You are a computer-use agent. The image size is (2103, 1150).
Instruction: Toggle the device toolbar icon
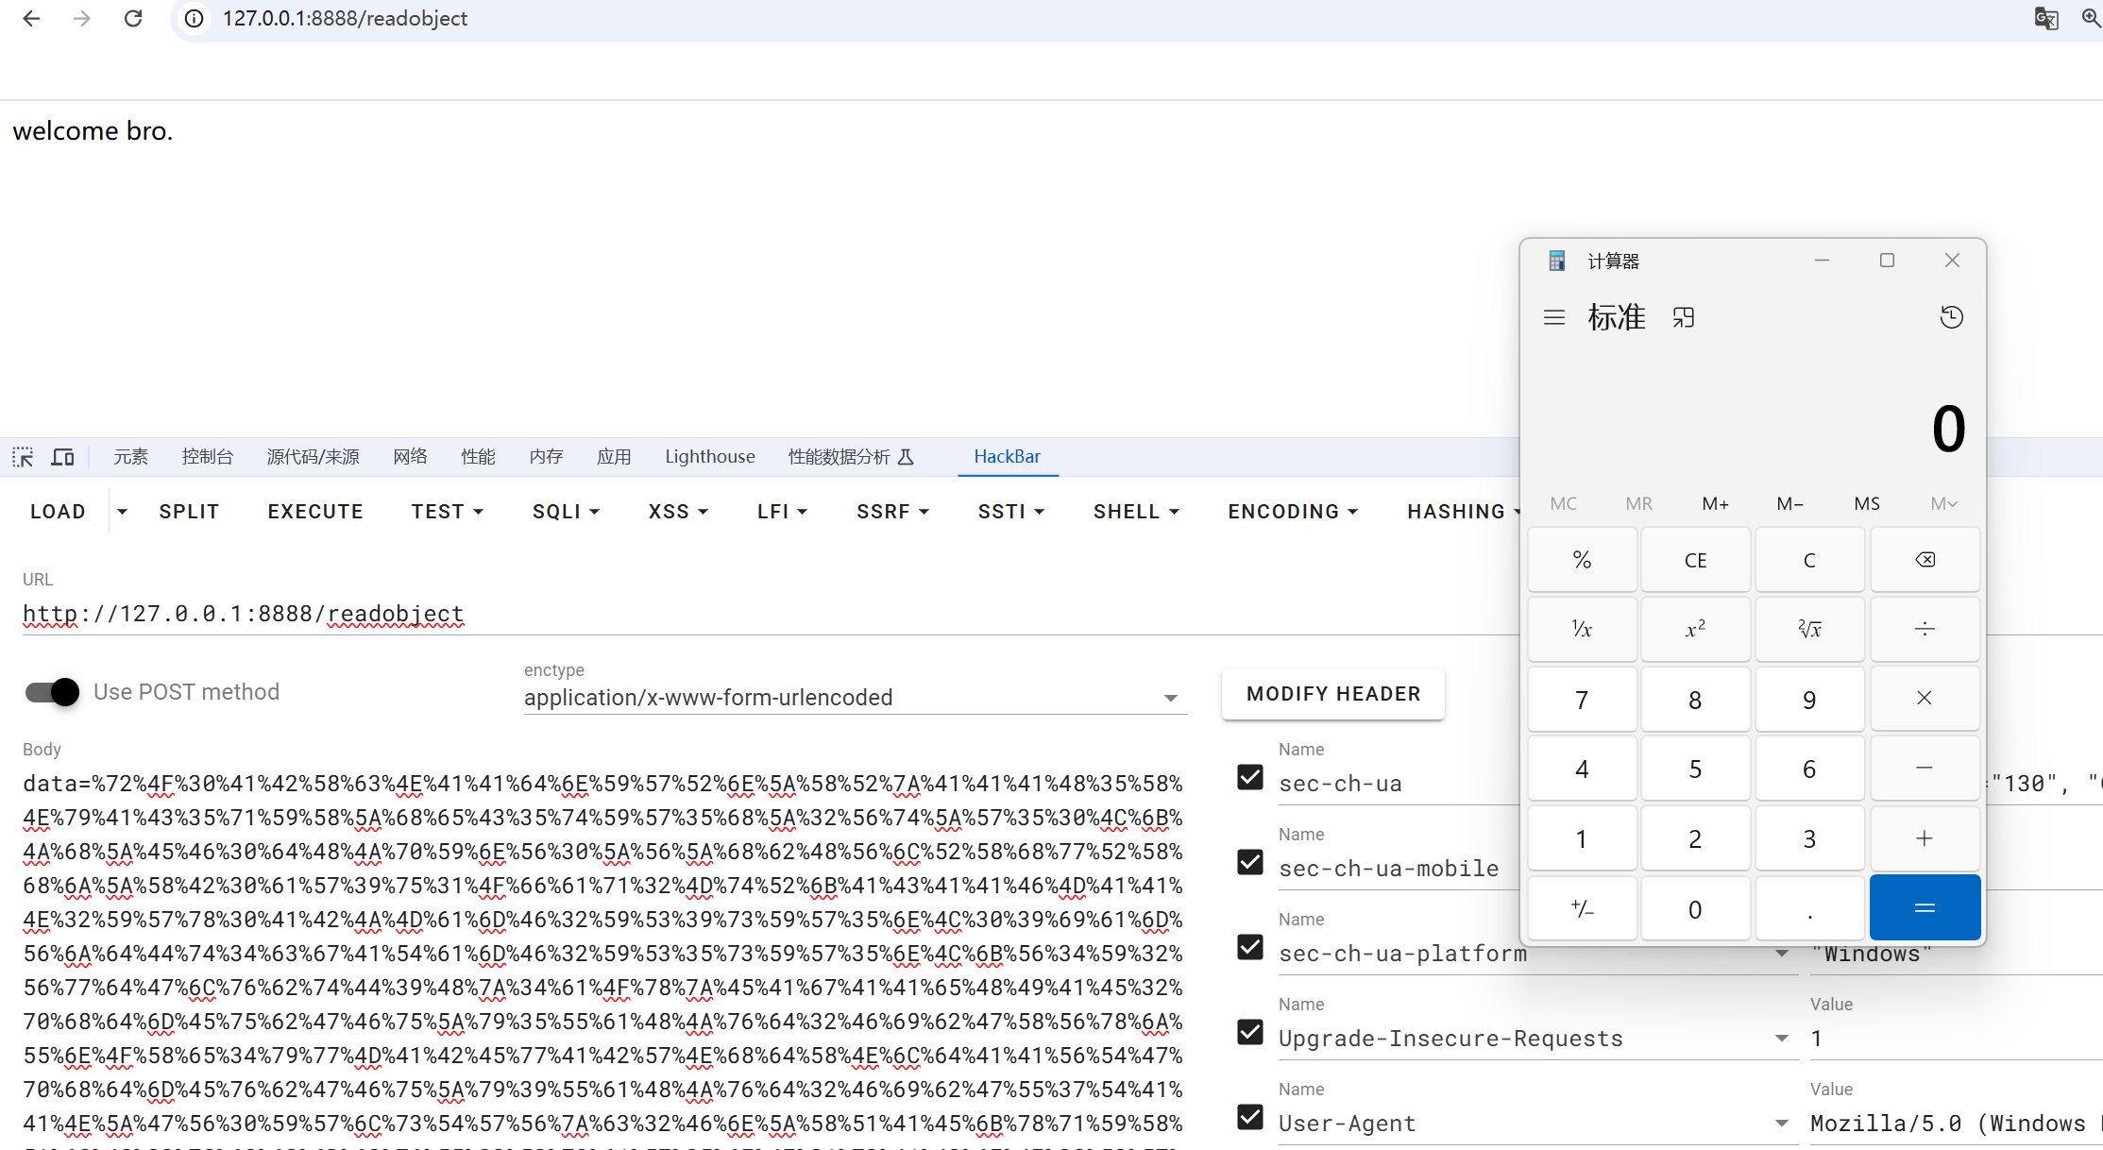tap(62, 457)
